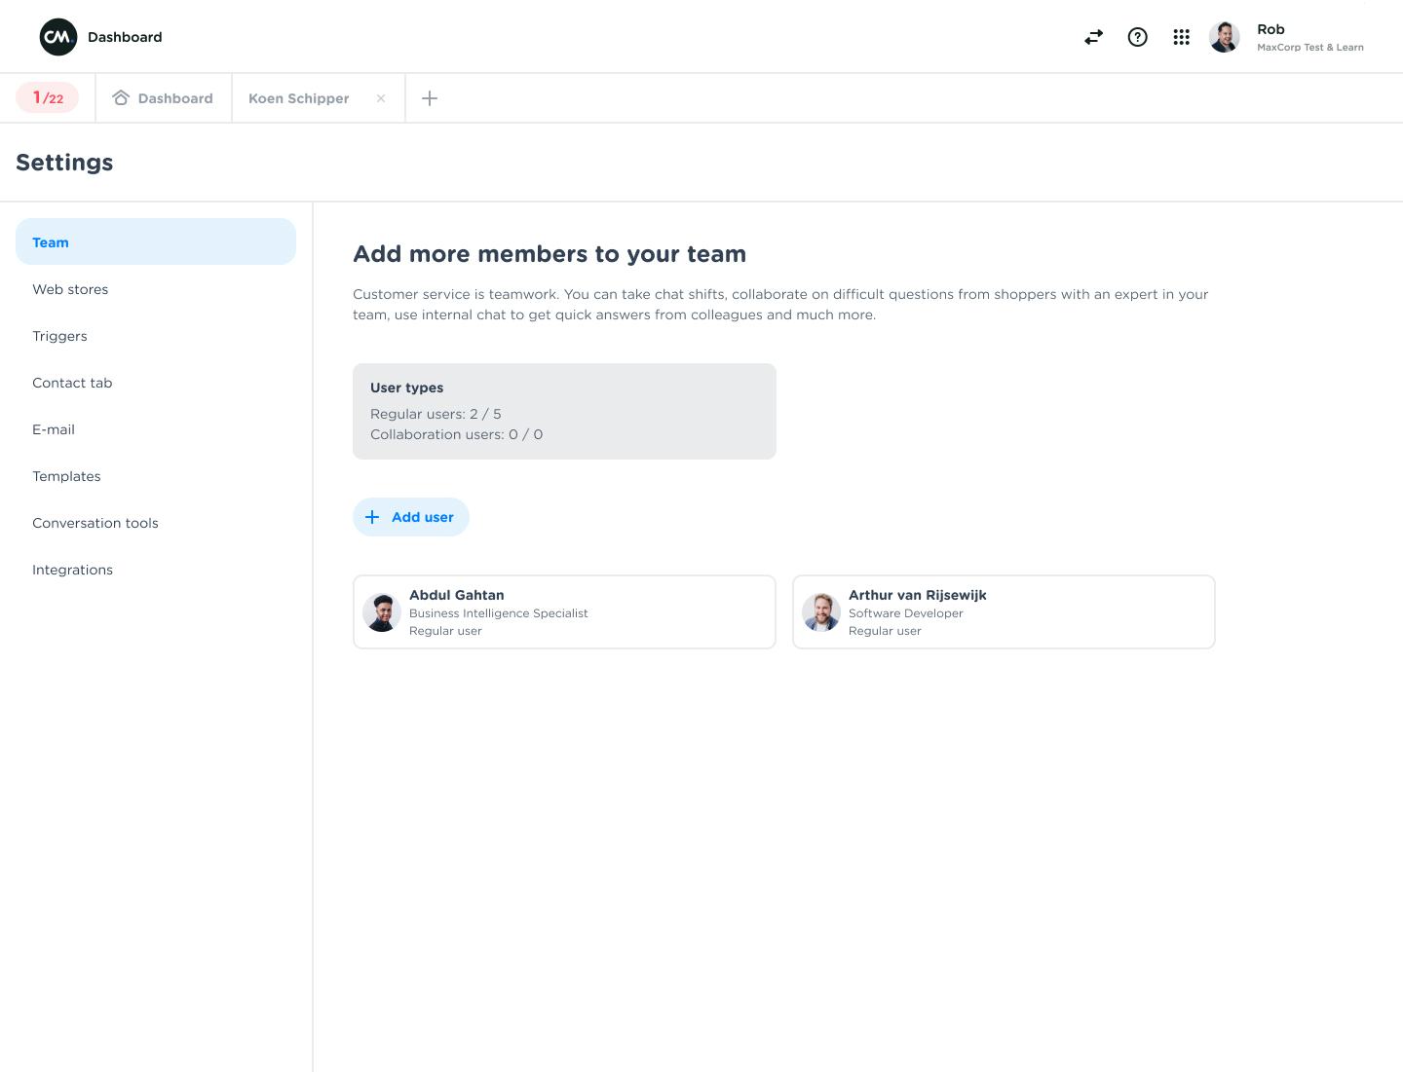Click the 1/22 conversation counter badge
Image resolution: width=1403 pixels, height=1072 pixels.
click(x=48, y=98)
